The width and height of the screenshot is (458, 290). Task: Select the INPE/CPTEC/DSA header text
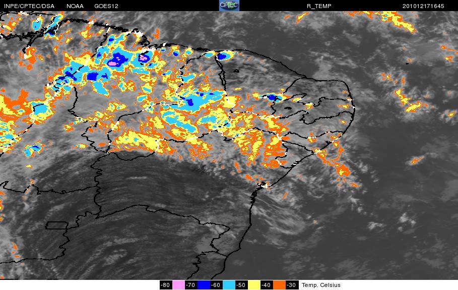29,6
